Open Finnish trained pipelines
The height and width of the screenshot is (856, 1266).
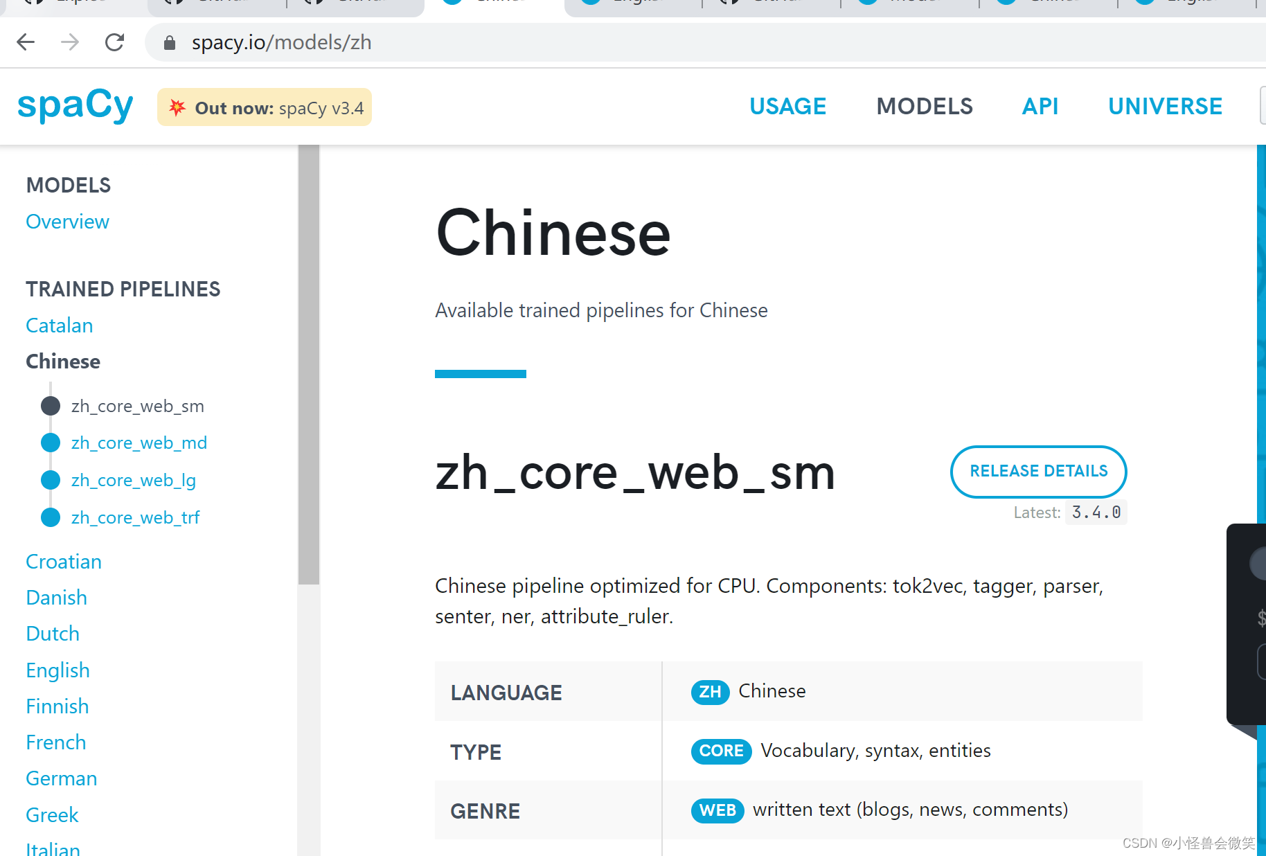[x=57, y=706]
